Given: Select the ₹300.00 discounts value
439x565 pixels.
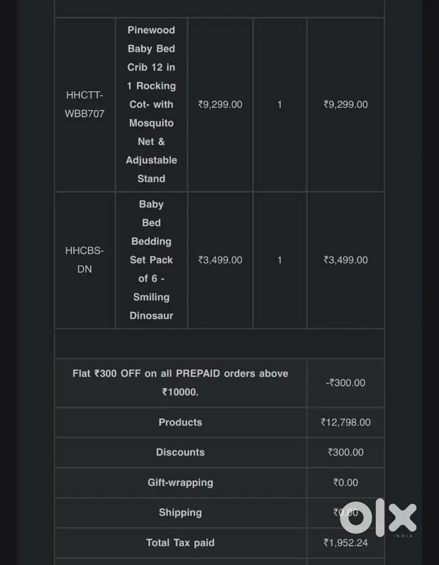Looking at the screenshot, I should tap(346, 452).
